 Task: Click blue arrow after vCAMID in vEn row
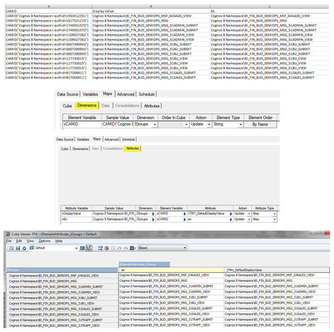pos(185,219)
